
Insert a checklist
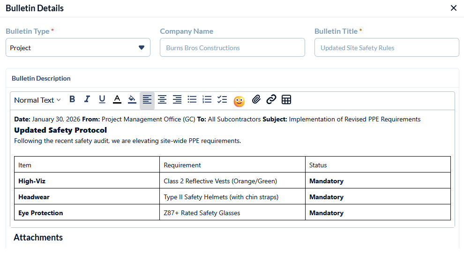222,99
